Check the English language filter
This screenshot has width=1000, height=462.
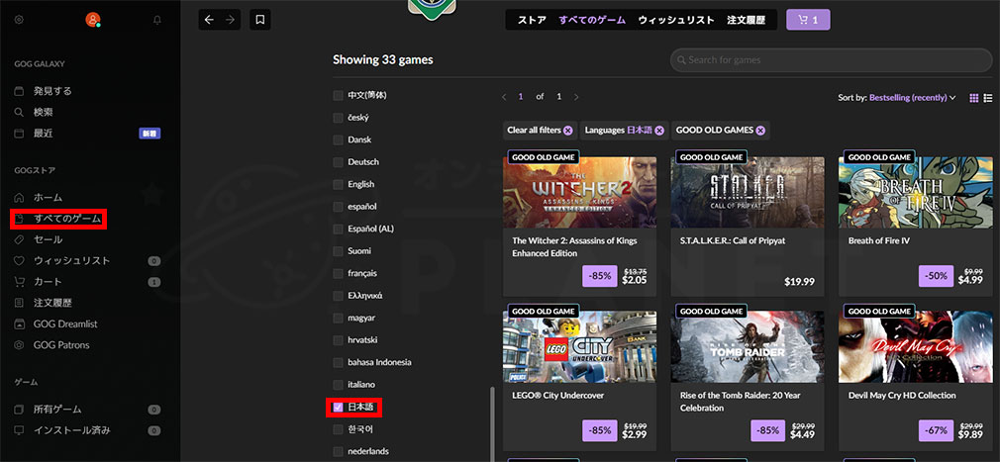click(338, 184)
